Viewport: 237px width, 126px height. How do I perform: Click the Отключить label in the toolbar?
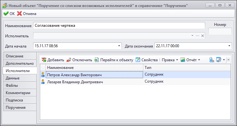click(82, 60)
